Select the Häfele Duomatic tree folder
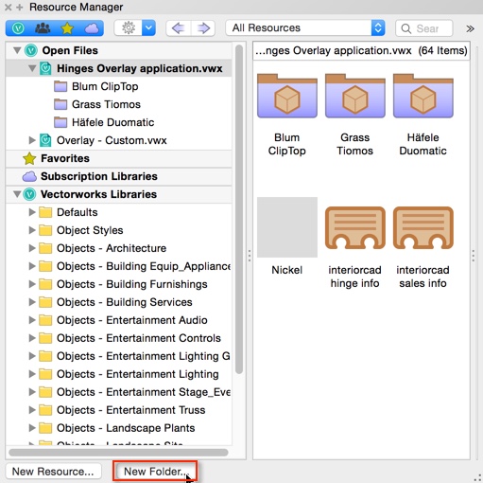 [118, 122]
